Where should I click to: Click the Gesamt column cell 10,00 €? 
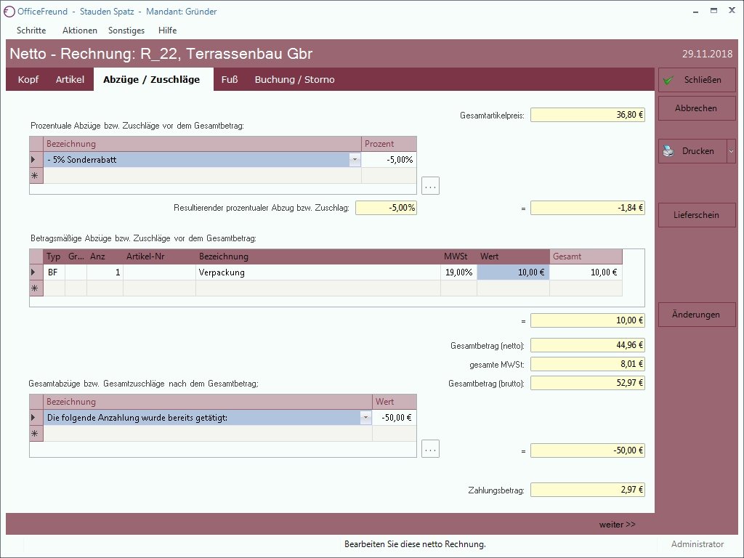click(586, 272)
